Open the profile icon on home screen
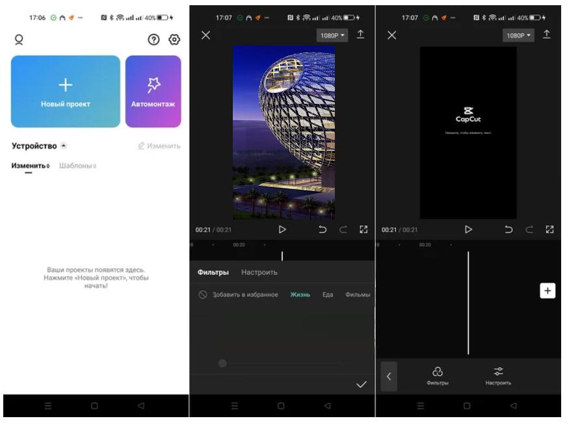 coord(19,40)
